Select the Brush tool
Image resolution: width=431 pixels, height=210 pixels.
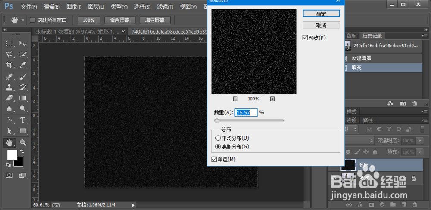(x=23, y=77)
